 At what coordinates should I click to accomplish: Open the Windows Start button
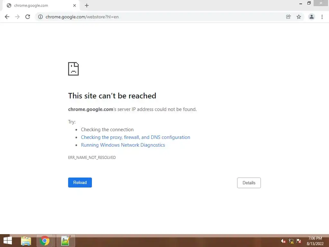coord(8,241)
